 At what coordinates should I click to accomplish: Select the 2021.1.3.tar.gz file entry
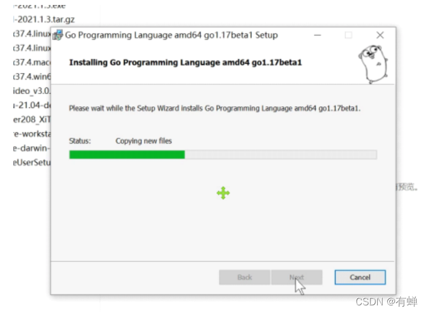(x=44, y=19)
